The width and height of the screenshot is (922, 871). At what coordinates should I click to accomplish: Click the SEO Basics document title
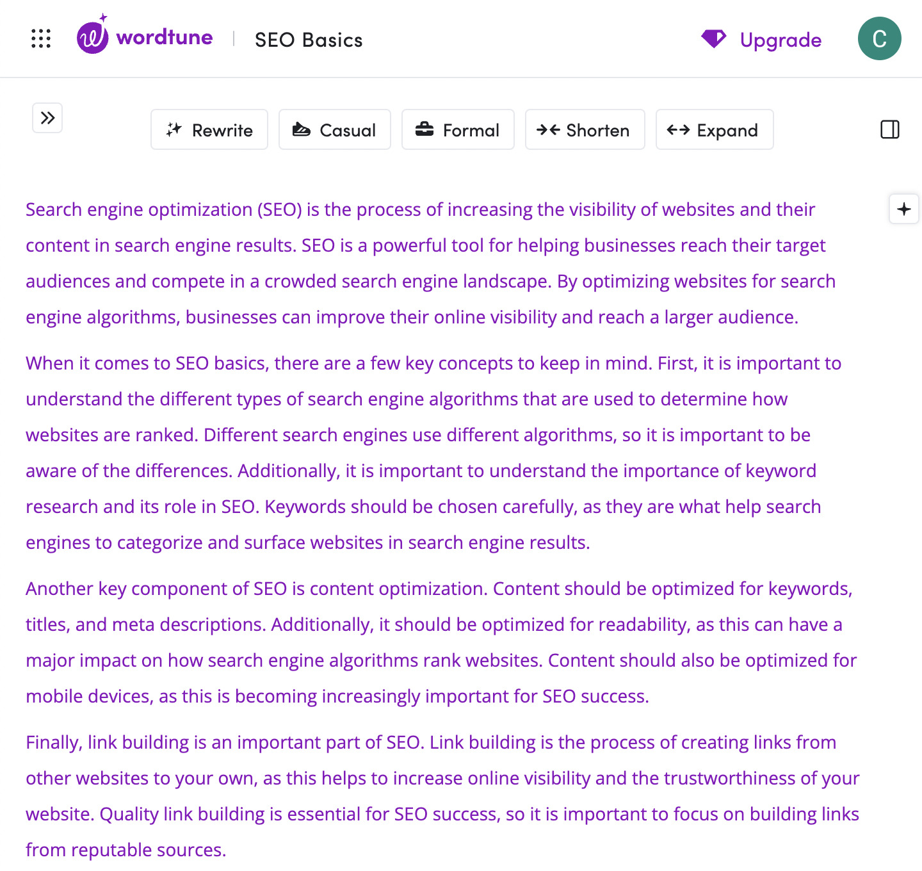click(x=309, y=40)
